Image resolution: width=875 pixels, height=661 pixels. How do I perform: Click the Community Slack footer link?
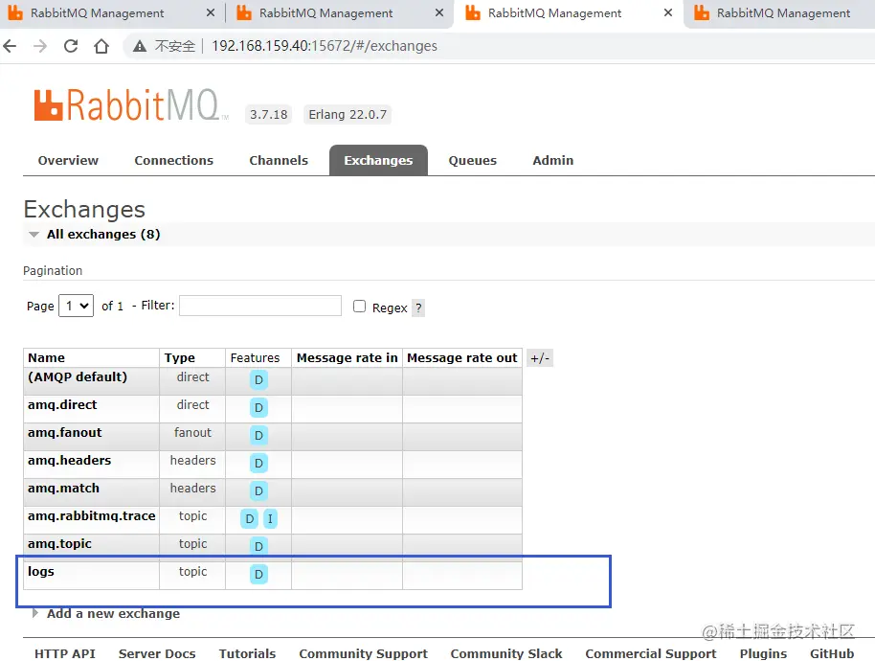click(x=506, y=653)
